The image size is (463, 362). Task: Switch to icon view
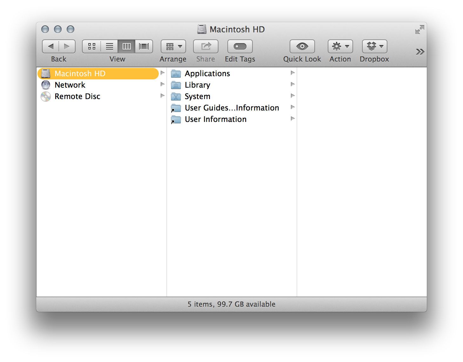pos(91,46)
